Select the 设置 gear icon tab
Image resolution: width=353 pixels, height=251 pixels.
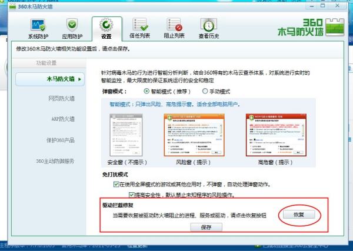(x=106, y=25)
